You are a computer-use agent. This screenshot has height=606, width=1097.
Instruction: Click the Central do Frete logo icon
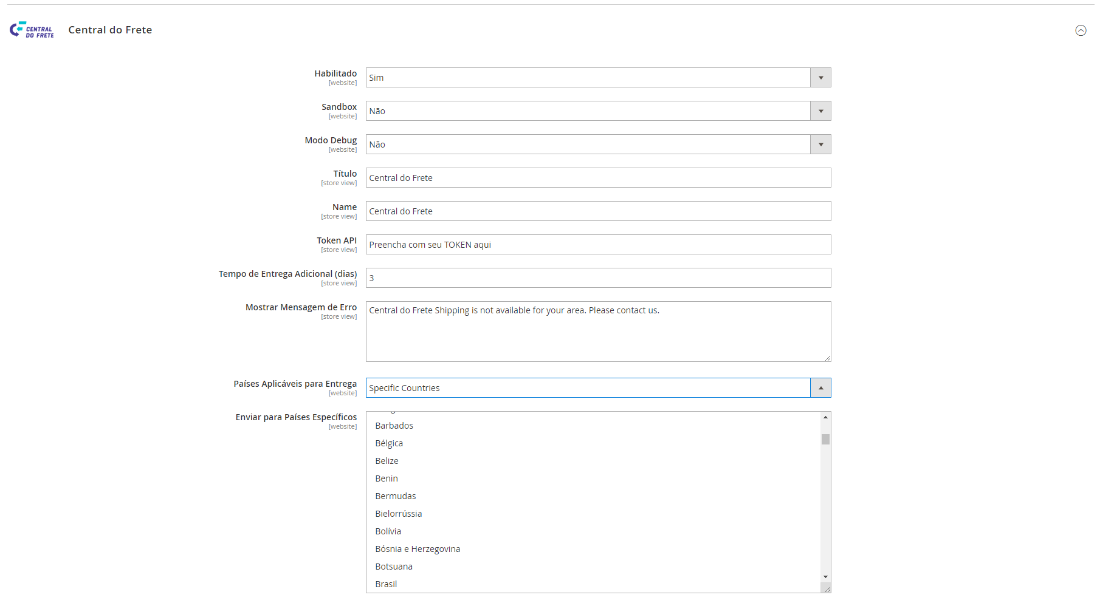coord(32,30)
